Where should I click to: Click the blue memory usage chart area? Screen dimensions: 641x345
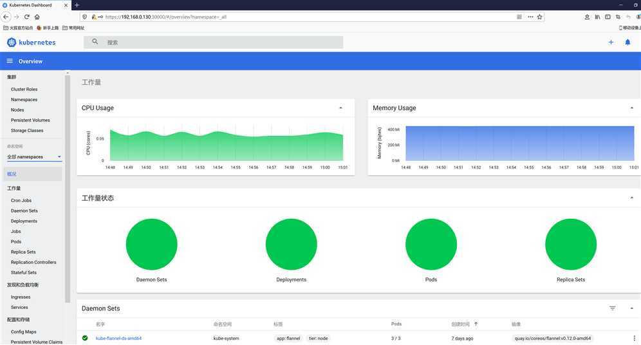pyautogui.click(x=519, y=143)
